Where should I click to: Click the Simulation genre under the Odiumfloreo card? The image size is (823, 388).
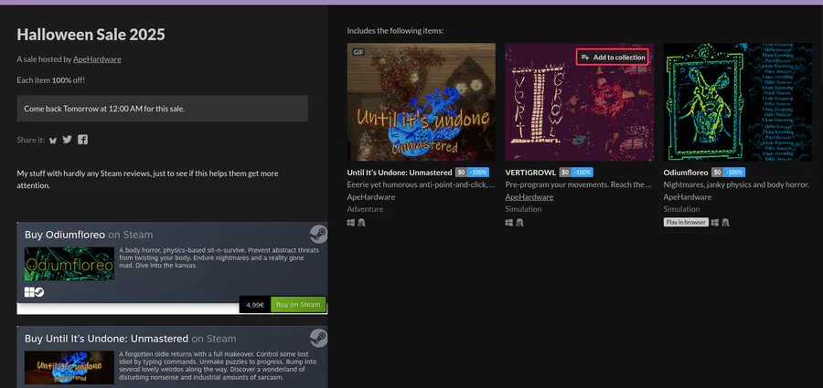pos(682,209)
